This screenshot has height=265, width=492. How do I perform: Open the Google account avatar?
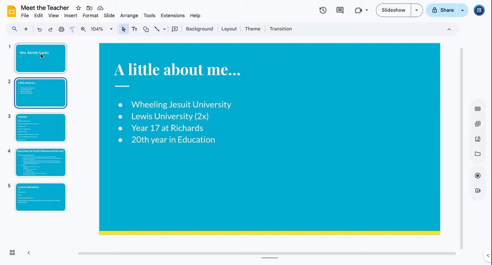[x=479, y=10]
